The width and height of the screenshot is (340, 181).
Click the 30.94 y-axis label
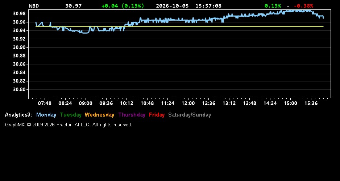[x=19, y=30]
